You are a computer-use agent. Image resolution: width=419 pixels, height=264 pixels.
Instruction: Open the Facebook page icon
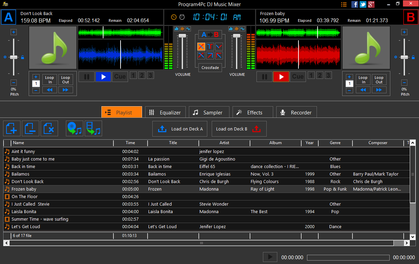pos(355,4)
